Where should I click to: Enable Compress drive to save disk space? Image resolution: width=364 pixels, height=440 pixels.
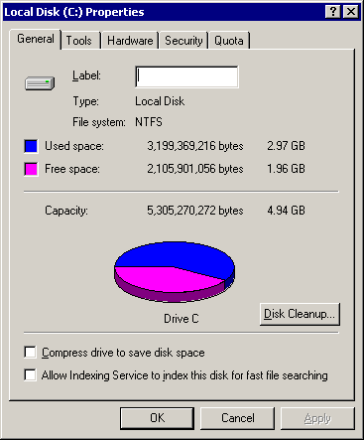click(x=30, y=353)
